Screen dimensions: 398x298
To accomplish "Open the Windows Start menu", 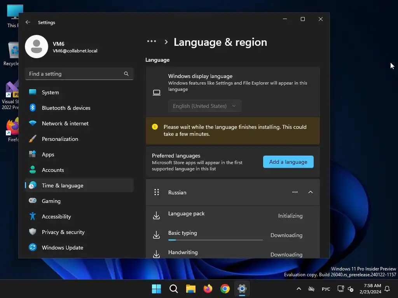I will tap(156, 289).
